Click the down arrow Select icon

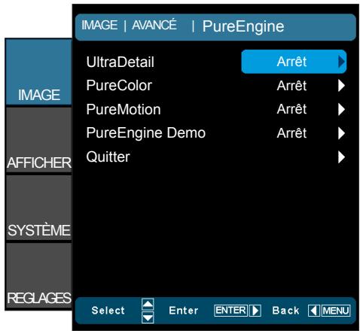[148, 317]
